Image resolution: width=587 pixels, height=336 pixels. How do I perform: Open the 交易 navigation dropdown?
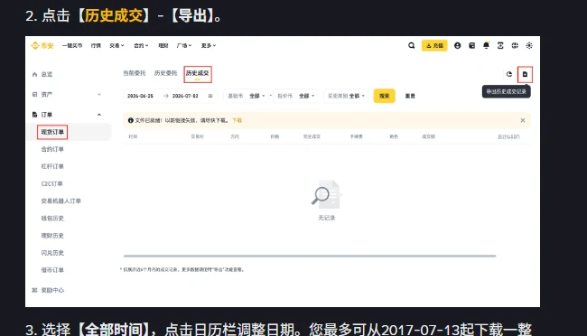coord(116,46)
